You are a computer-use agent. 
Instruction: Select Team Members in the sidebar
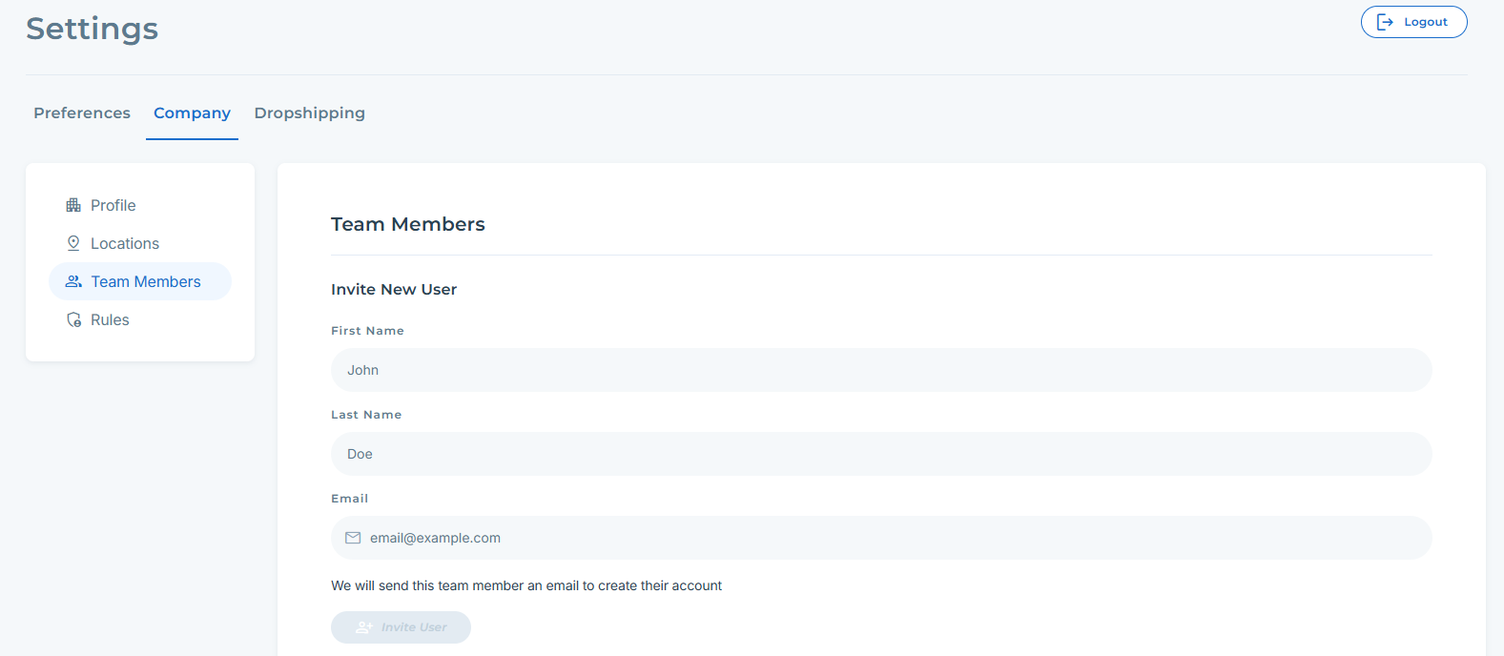[x=146, y=281]
